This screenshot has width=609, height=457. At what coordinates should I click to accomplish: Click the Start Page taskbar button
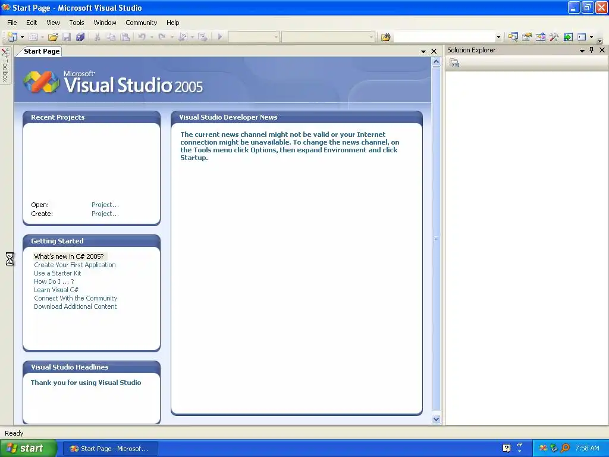110,449
